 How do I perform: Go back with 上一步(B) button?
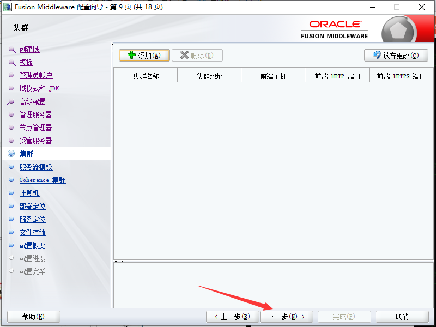[233, 317]
